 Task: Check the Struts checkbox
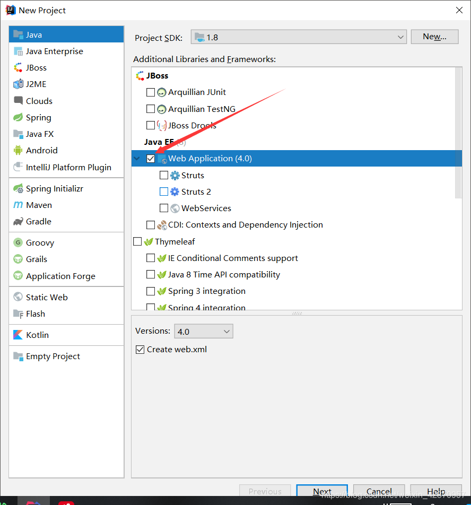163,175
